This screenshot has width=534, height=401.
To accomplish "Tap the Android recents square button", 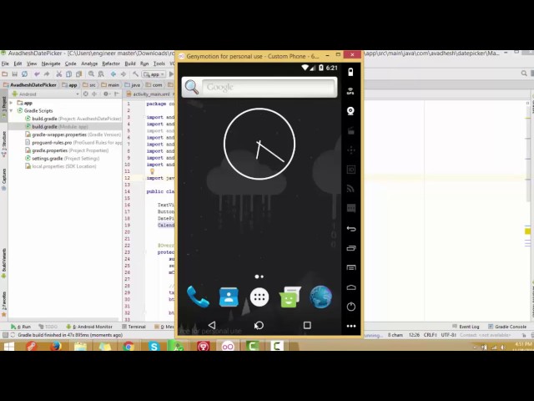I will [x=307, y=325].
